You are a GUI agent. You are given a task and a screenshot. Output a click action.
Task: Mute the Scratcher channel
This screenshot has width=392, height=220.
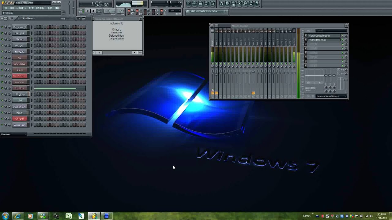[x=2, y=82]
